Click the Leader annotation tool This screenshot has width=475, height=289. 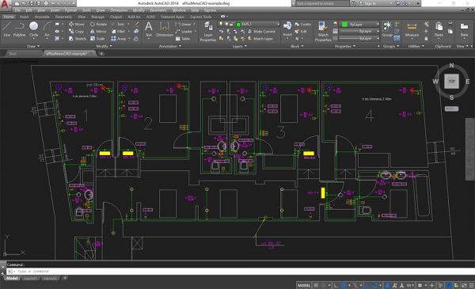point(184,32)
